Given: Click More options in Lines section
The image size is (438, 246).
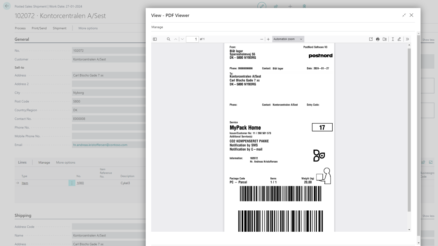Looking at the screenshot, I should point(66,162).
